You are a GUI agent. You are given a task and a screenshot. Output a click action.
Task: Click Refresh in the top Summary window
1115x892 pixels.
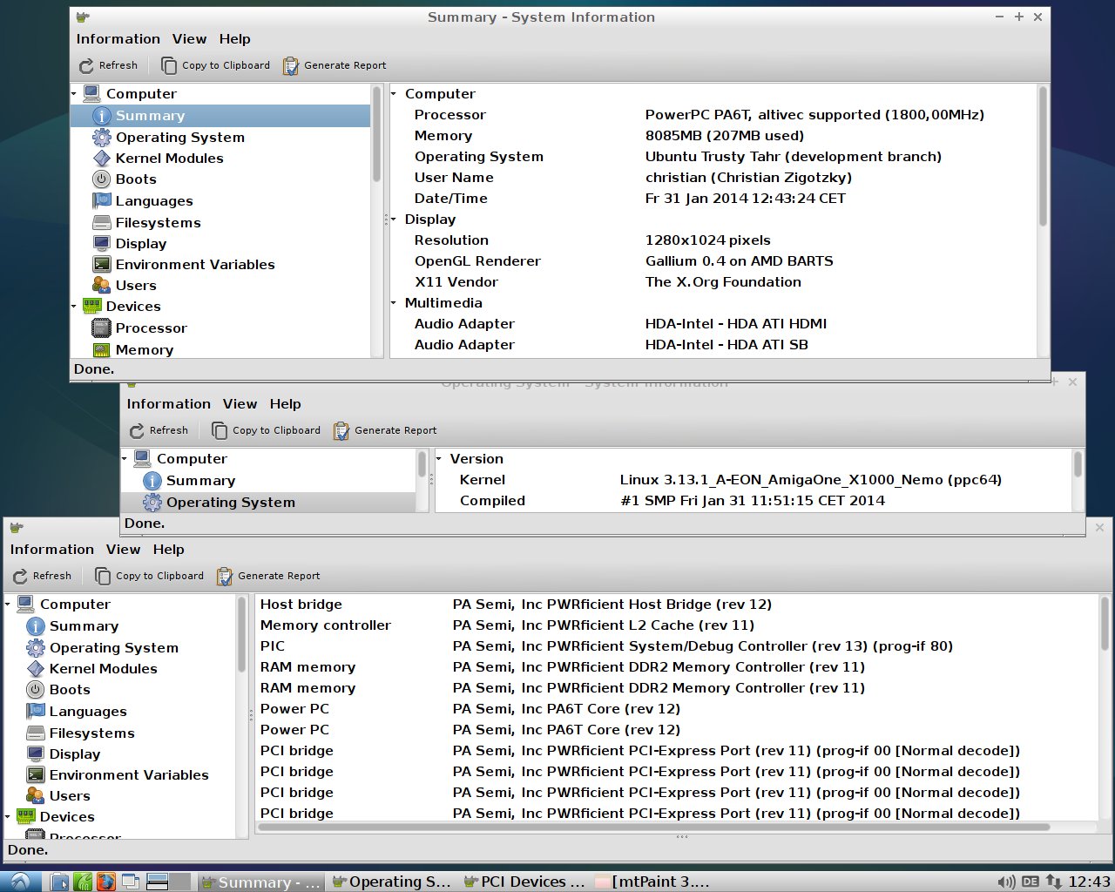109,65
